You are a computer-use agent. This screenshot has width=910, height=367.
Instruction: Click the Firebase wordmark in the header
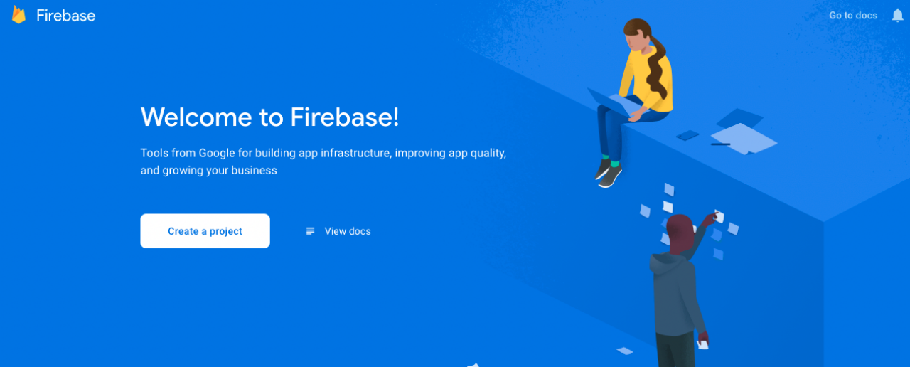(x=65, y=16)
